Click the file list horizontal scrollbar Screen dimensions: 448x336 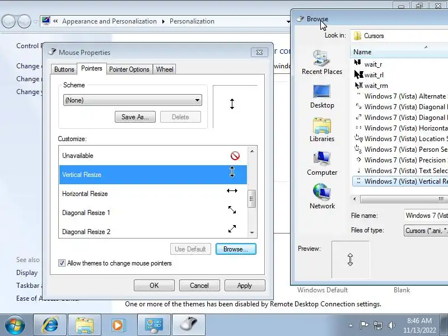[x=404, y=199]
